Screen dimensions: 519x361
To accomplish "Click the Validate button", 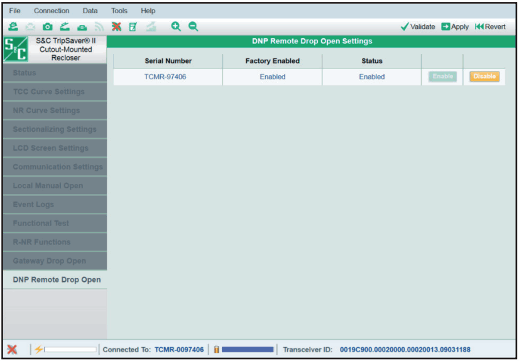I will (418, 27).
